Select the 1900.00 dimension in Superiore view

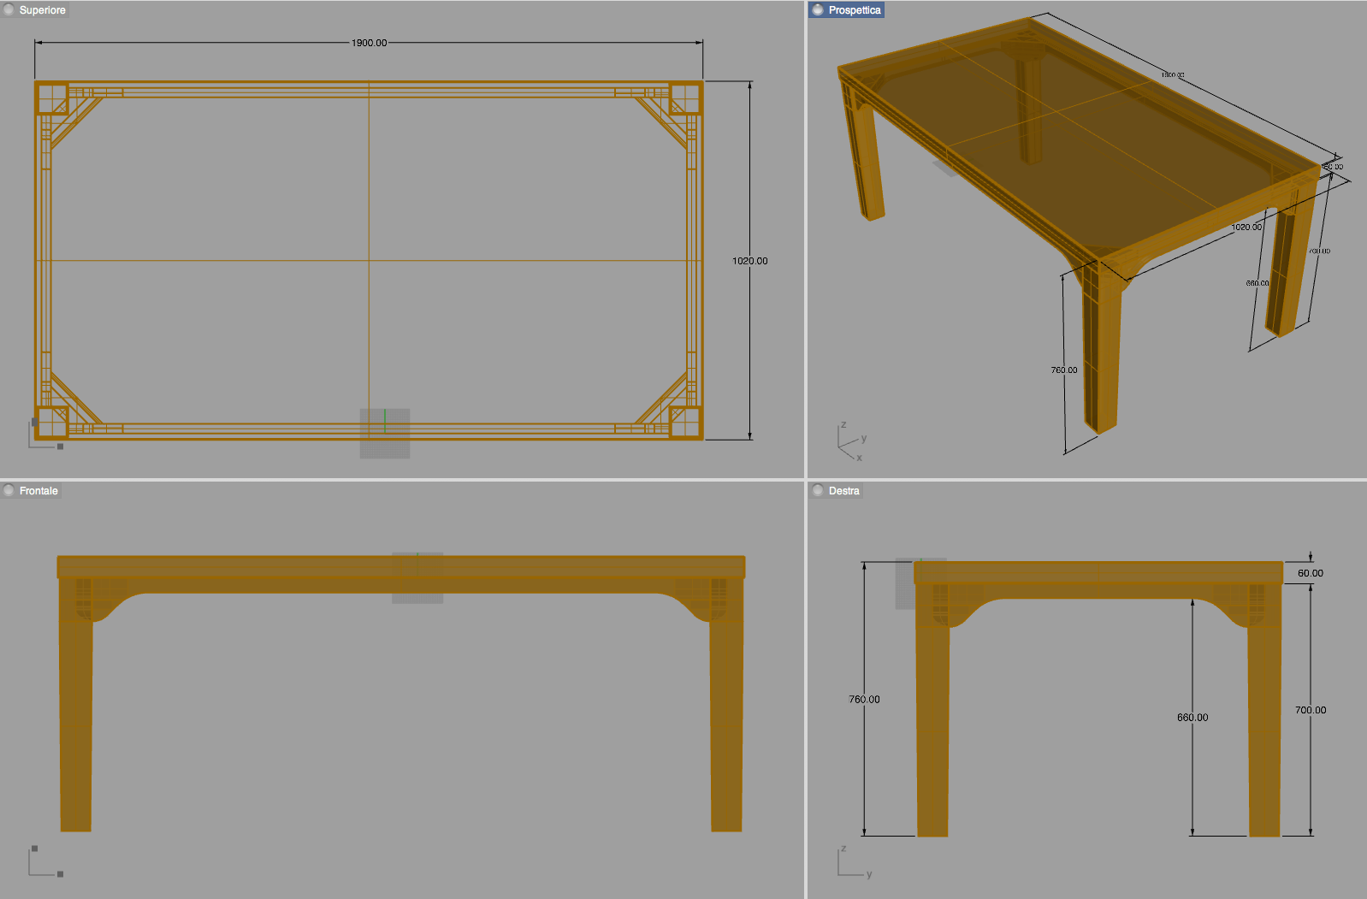[x=369, y=43]
